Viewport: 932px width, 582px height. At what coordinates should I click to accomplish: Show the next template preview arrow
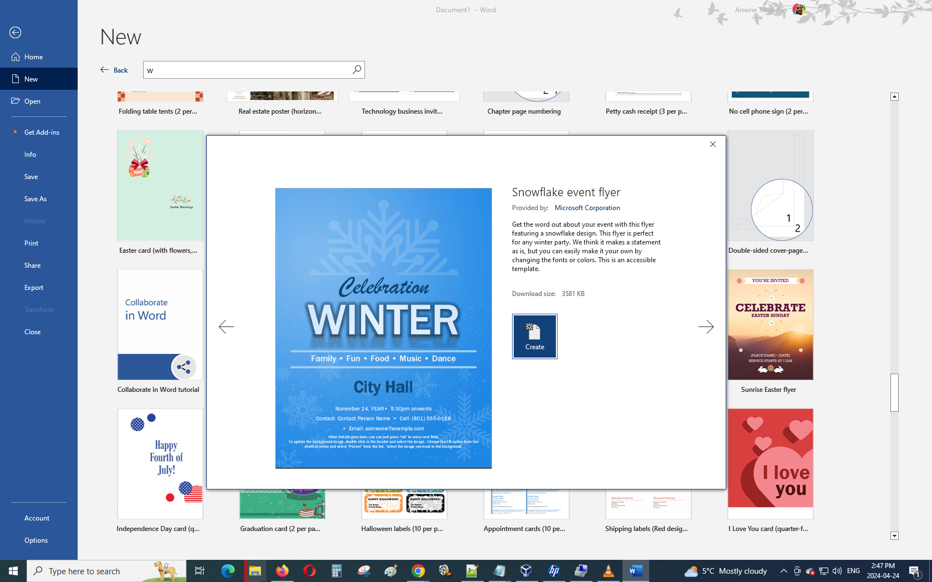pos(706,327)
